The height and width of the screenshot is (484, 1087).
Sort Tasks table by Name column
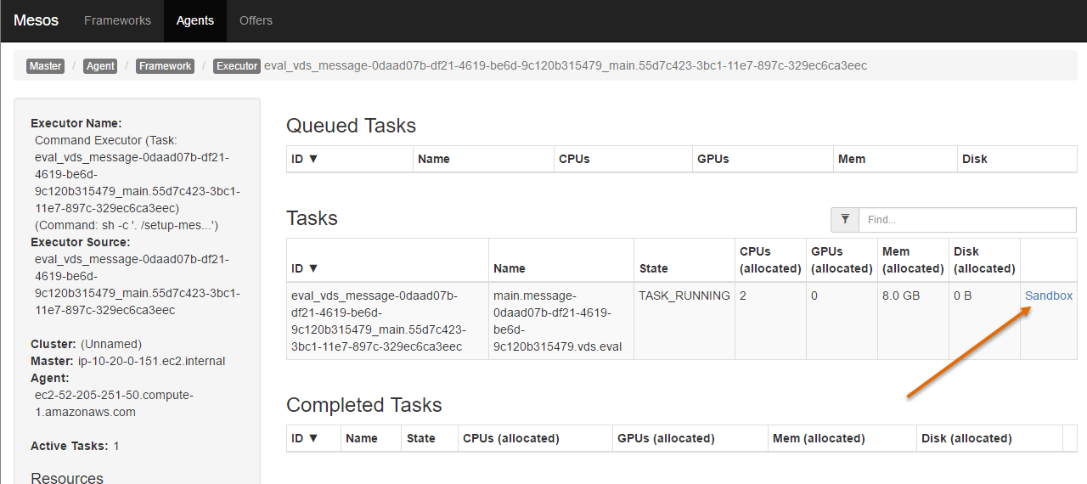(x=510, y=268)
